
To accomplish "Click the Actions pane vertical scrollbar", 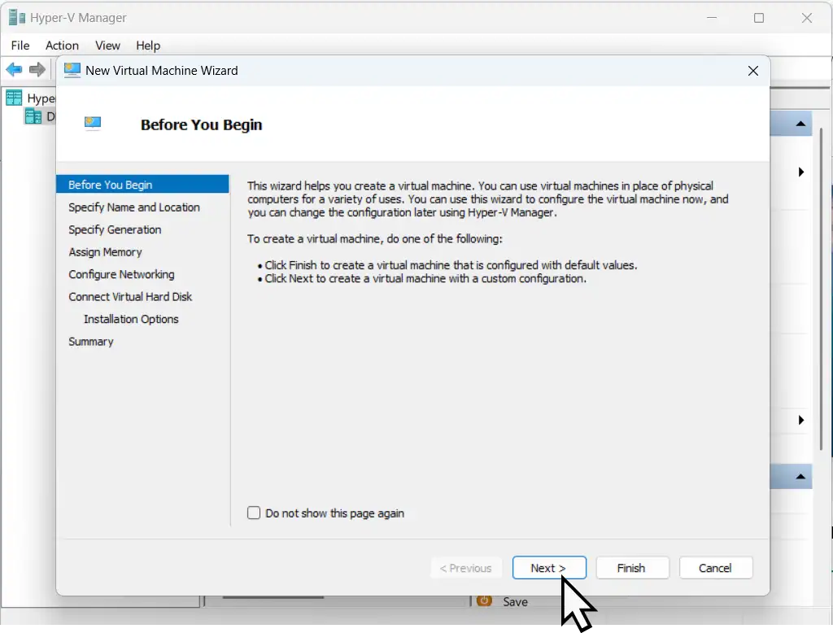I will point(822,285).
